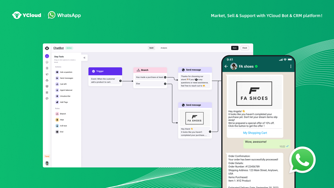
Task: Click the WhatsApp logo beside YCloud
Action: tap(52, 15)
